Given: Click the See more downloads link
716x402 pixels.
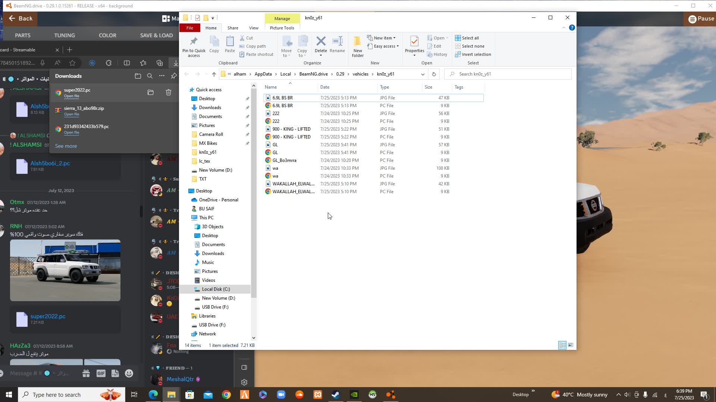Looking at the screenshot, I should [x=66, y=146].
